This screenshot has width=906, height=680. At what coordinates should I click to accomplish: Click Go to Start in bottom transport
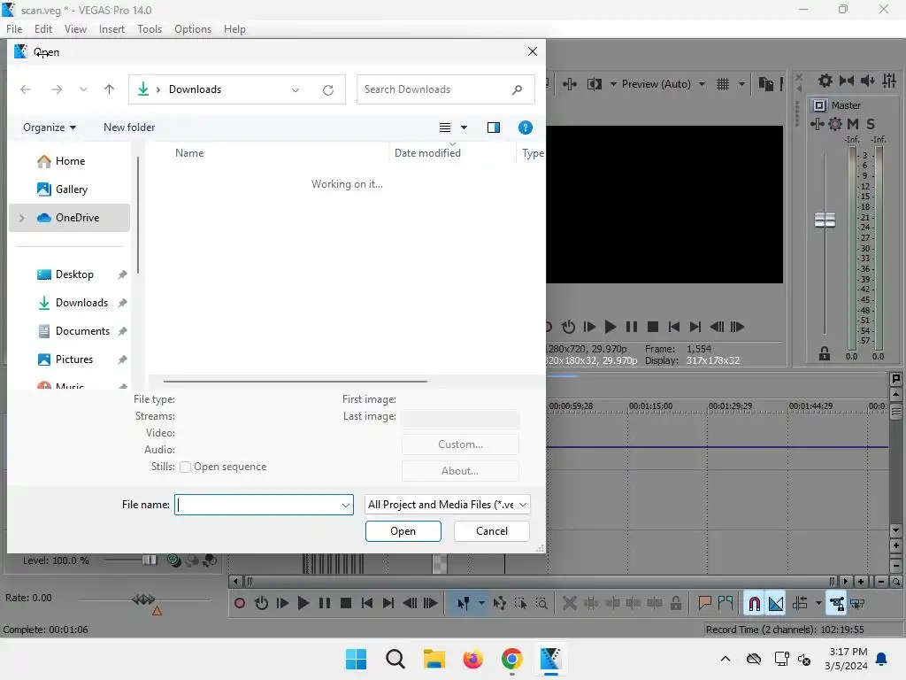367,603
